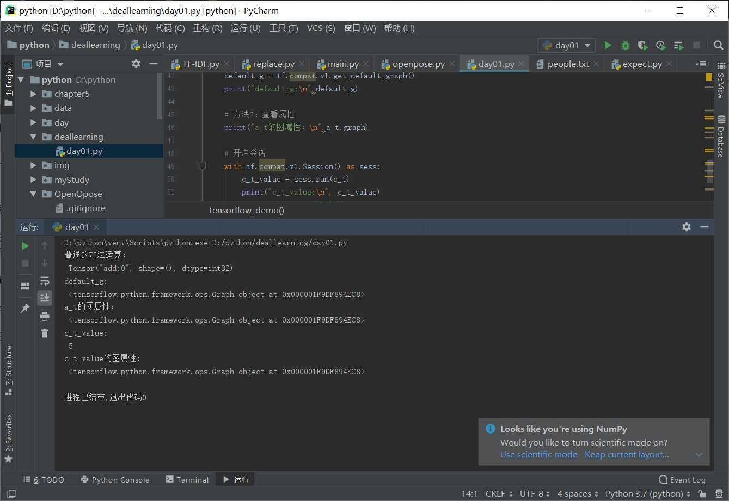
Task: Open the Z: Structure side tab
Action: (8, 370)
